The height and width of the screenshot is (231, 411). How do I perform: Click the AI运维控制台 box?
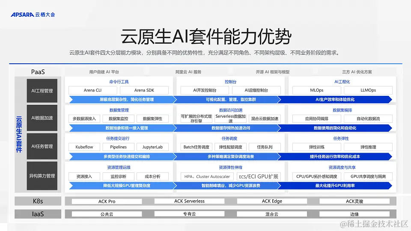point(256,90)
